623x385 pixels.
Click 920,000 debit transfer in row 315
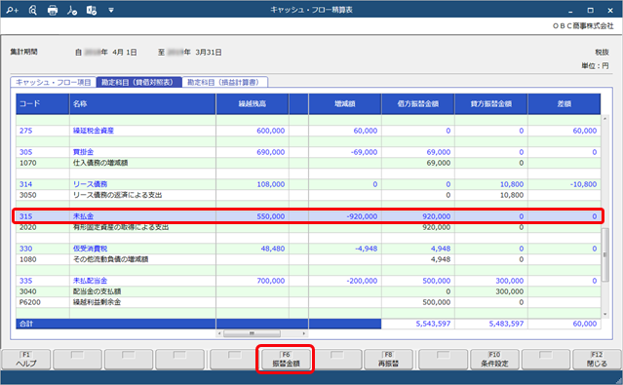436,216
